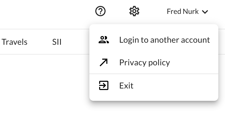Collapse the menu using the chevron arrow
The image size is (225, 125).
pyautogui.click(x=205, y=12)
